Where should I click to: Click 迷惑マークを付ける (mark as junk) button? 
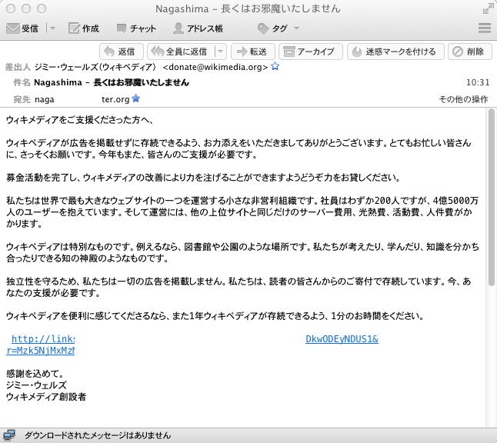(x=395, y=52)
